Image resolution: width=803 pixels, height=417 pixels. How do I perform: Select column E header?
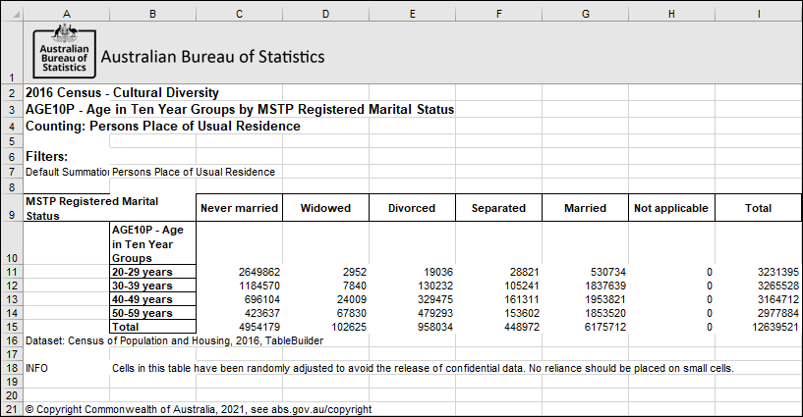point(412,15)
